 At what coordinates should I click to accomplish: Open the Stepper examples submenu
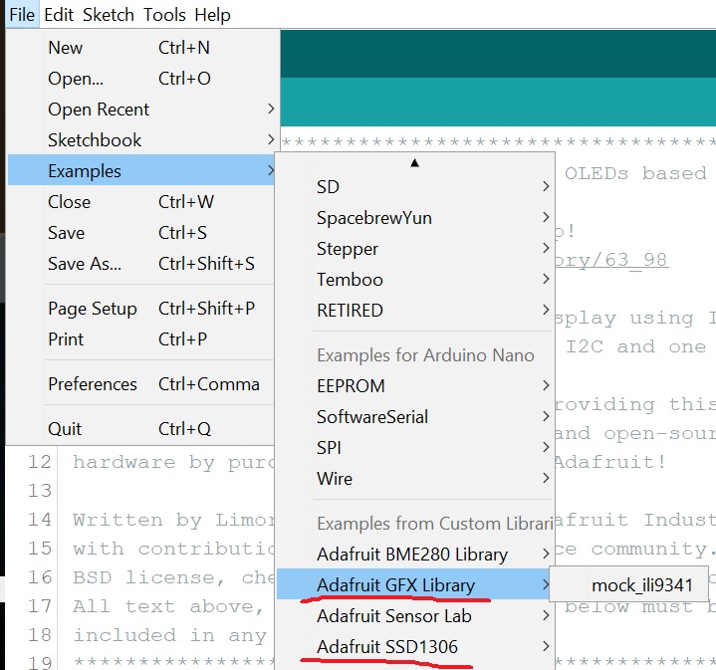pos(348,249)
